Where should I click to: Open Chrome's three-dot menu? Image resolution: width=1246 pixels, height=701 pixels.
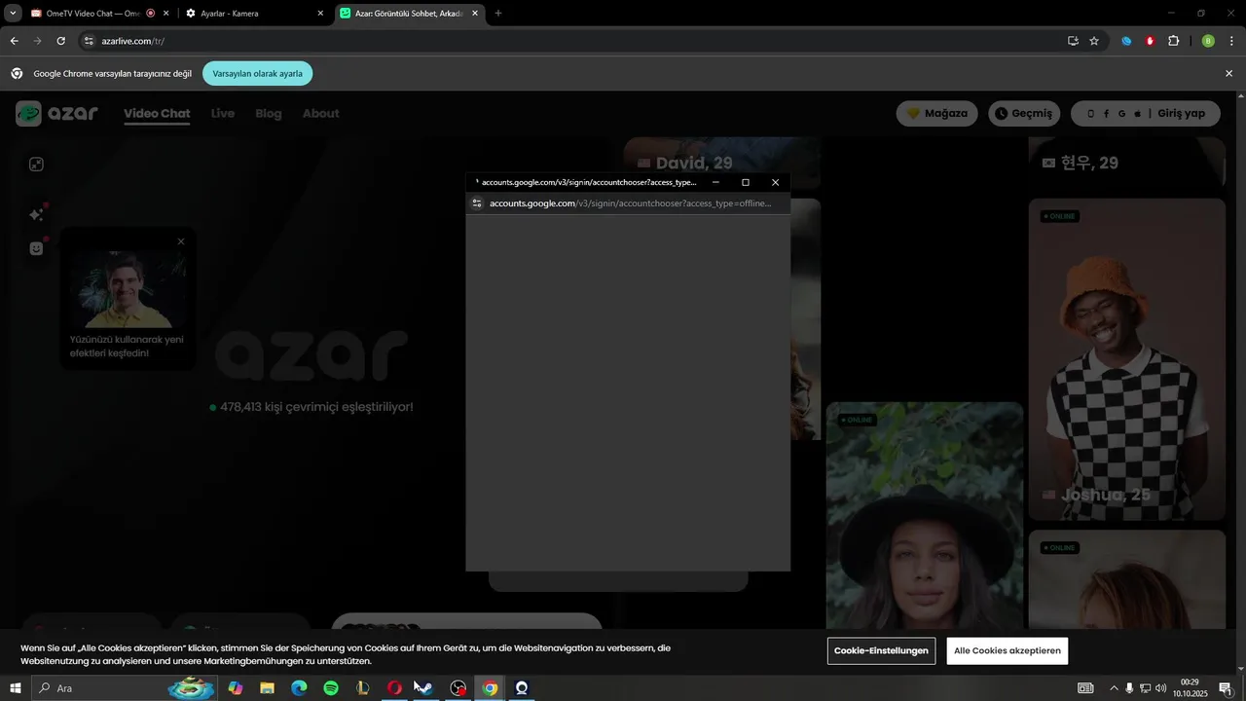point(1232,41)
